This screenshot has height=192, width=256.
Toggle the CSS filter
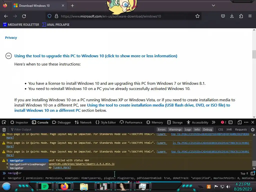tap(220, 129)
